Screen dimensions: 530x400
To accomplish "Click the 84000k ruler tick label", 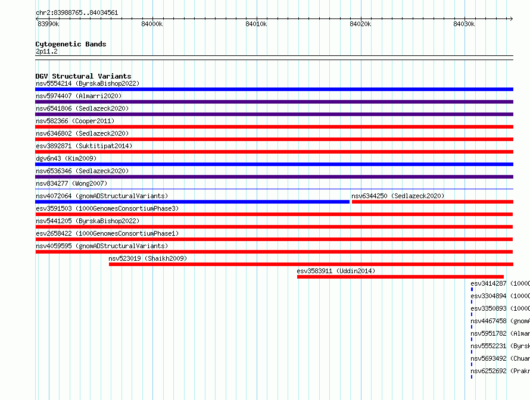I will point(152,24).
